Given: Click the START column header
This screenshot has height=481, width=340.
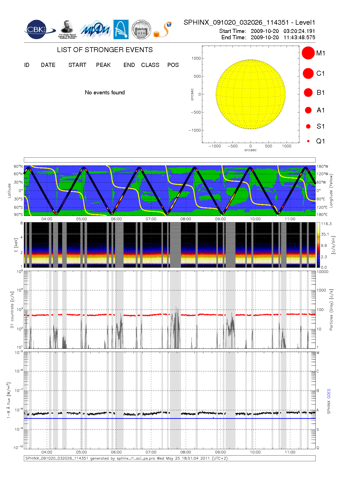Looking at the screenshot, I should point(77,65).
